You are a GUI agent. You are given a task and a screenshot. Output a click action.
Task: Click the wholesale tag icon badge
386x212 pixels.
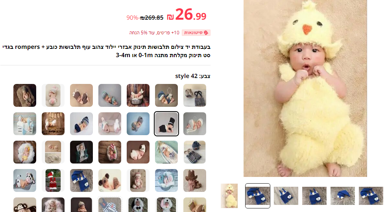click(196, 33)
